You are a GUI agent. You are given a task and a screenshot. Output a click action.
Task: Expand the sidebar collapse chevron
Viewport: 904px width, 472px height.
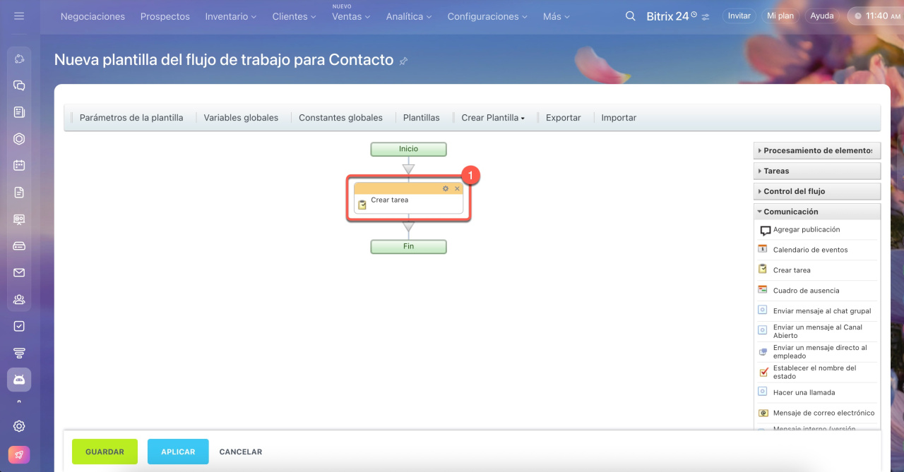point(19,402)
